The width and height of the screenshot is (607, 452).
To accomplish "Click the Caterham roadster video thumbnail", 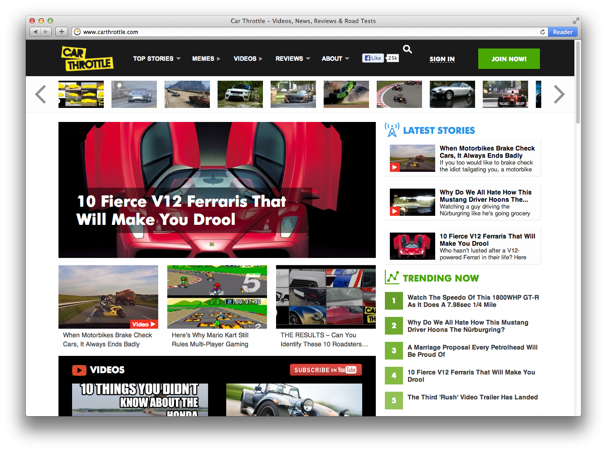I will (294, 400).
